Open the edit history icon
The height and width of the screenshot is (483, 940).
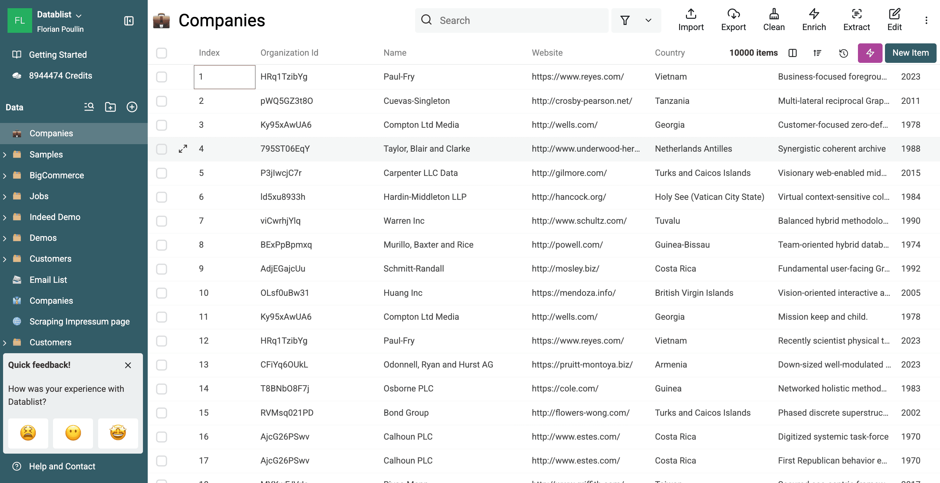[x=843, y=53]
